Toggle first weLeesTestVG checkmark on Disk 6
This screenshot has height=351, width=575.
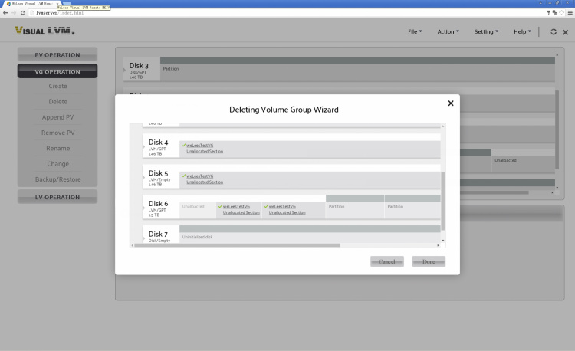[x=221, y=206]
